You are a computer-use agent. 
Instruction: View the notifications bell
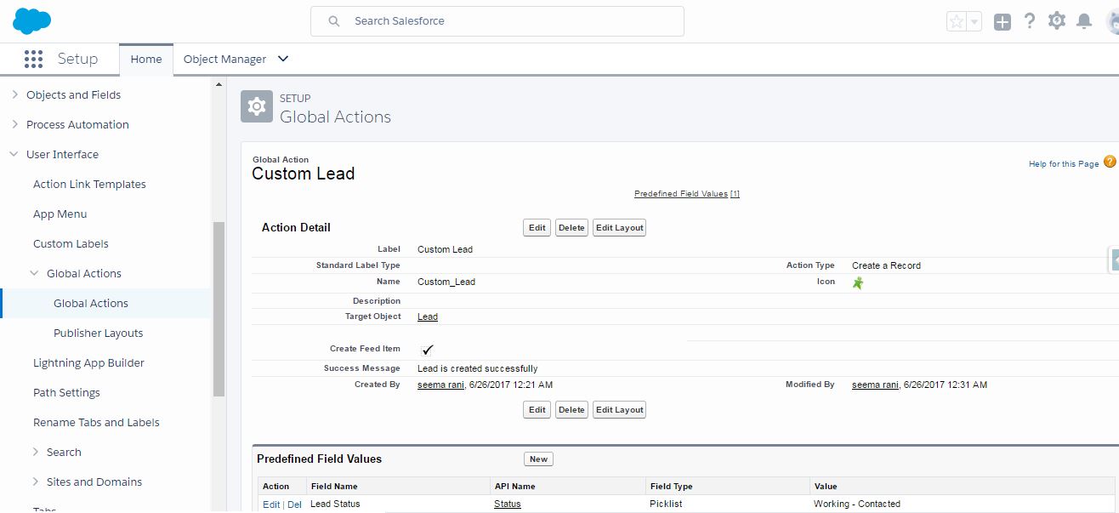[1083, 20]
